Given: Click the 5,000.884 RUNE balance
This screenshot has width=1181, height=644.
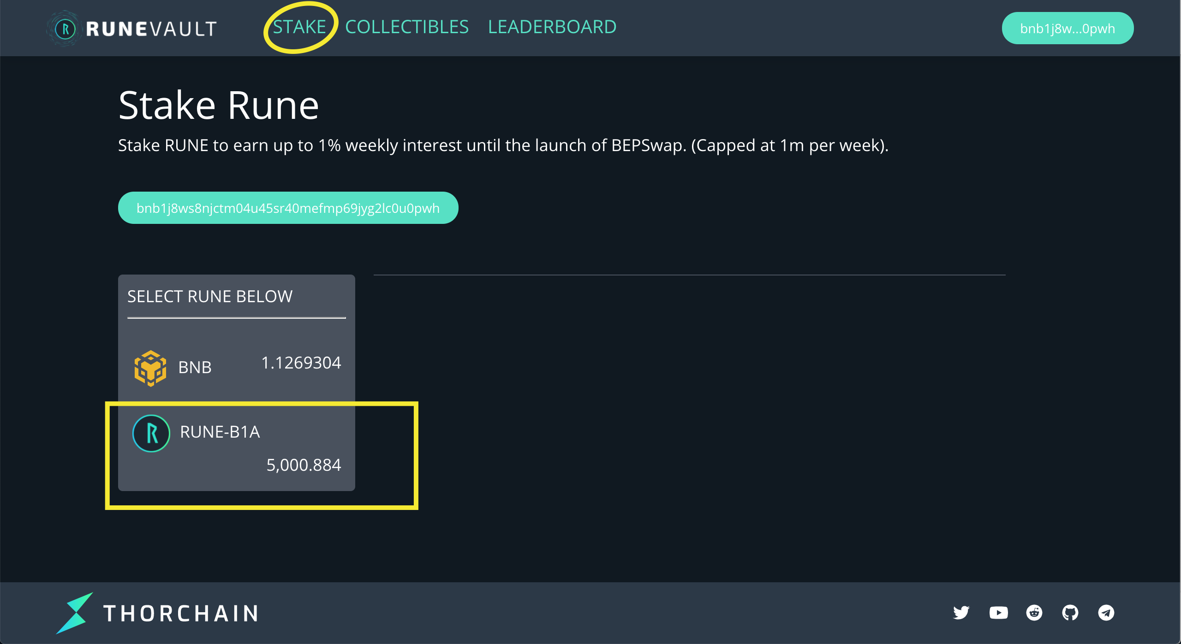Looking at the screenshot, I should pos(304,465).
